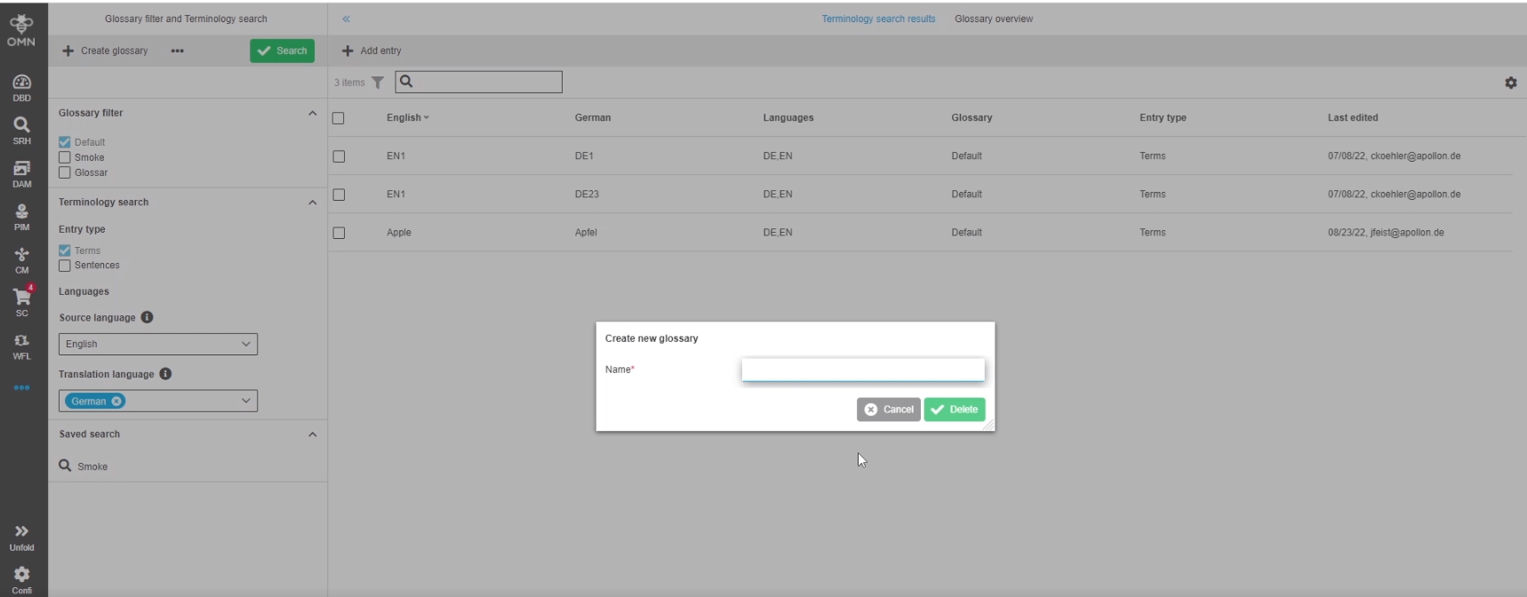Switch to the Glossary overview tab

(993, 19)
